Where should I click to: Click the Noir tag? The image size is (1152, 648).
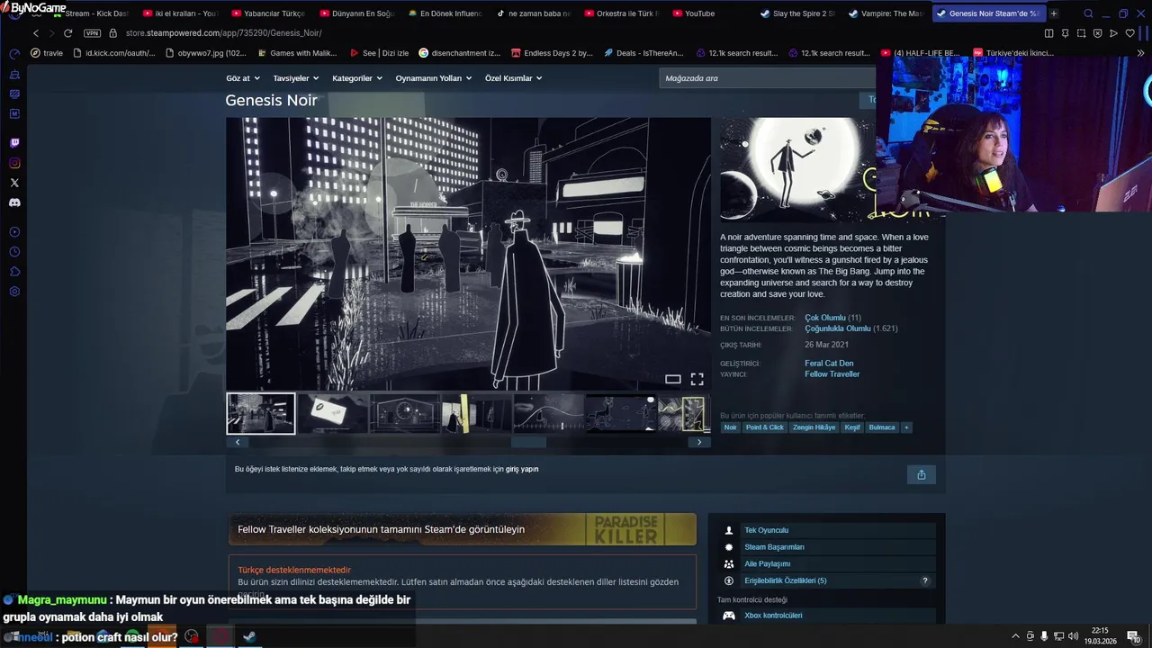pos(730,427)
